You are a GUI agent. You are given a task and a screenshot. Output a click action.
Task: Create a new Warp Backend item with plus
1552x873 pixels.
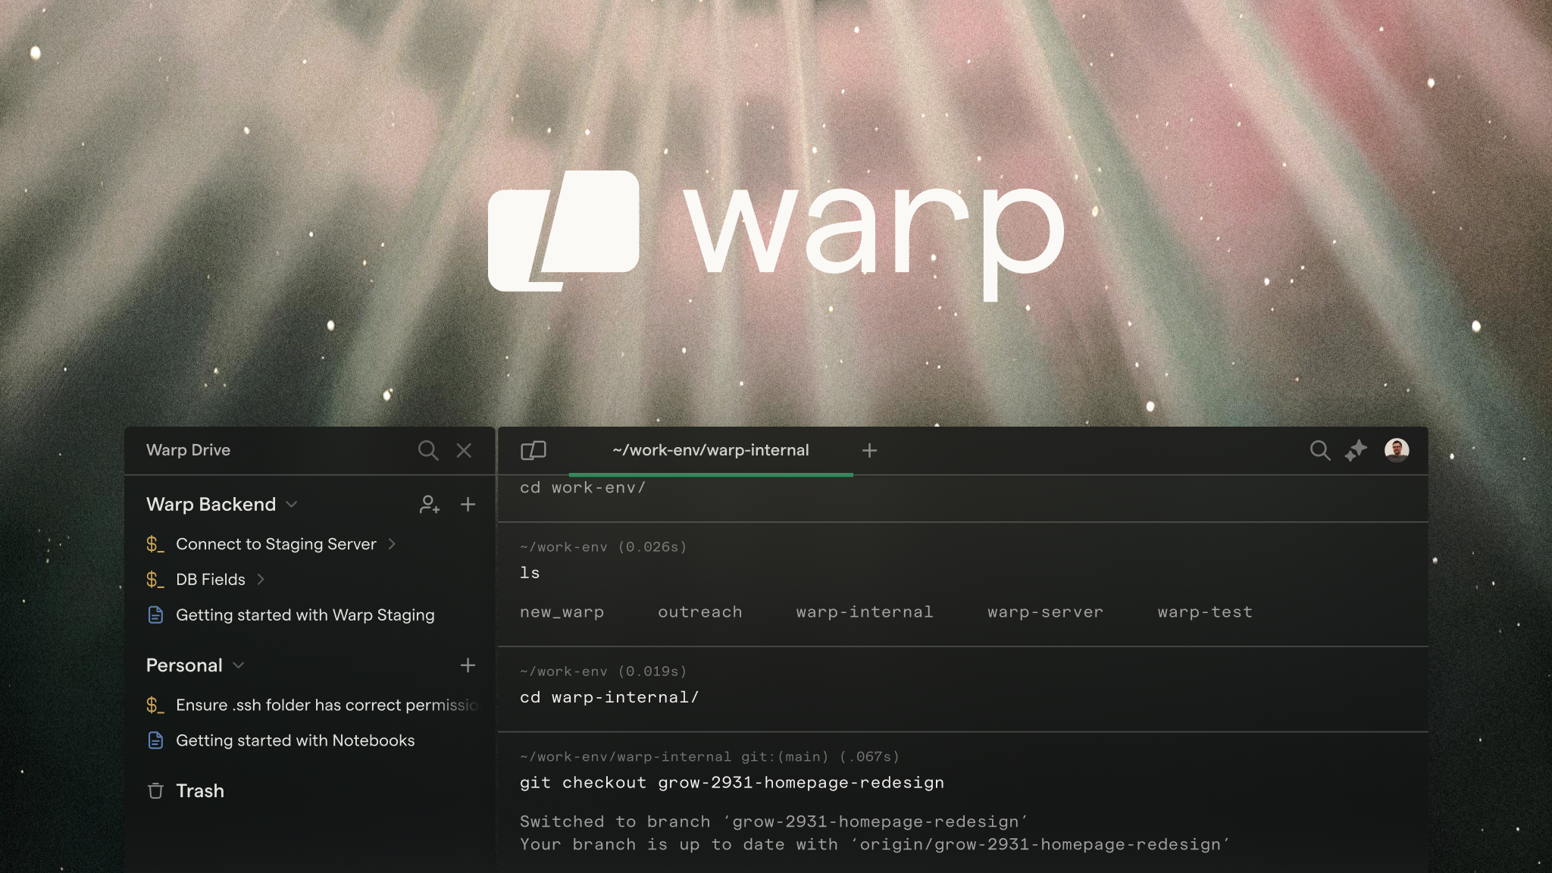tap(468, 504)
